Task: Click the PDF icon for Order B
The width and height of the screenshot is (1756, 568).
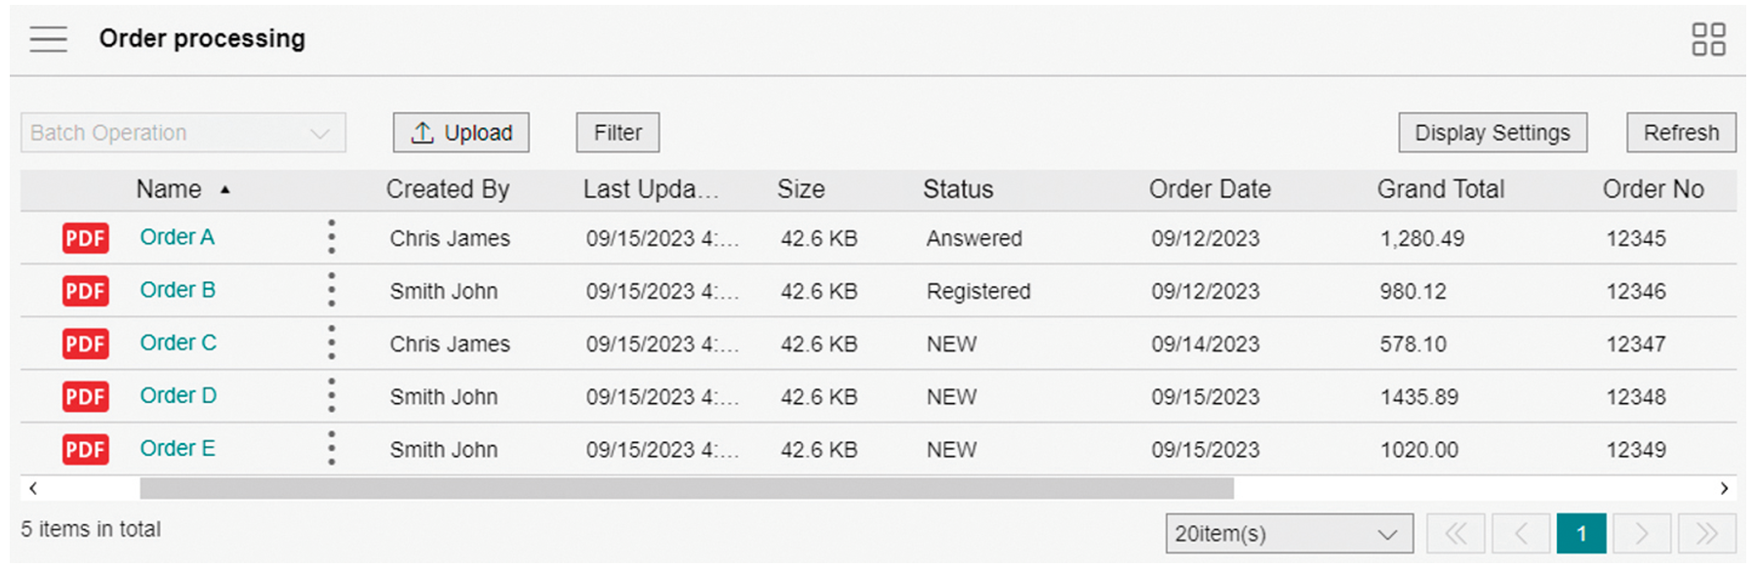Action: [x=86, y=291]
